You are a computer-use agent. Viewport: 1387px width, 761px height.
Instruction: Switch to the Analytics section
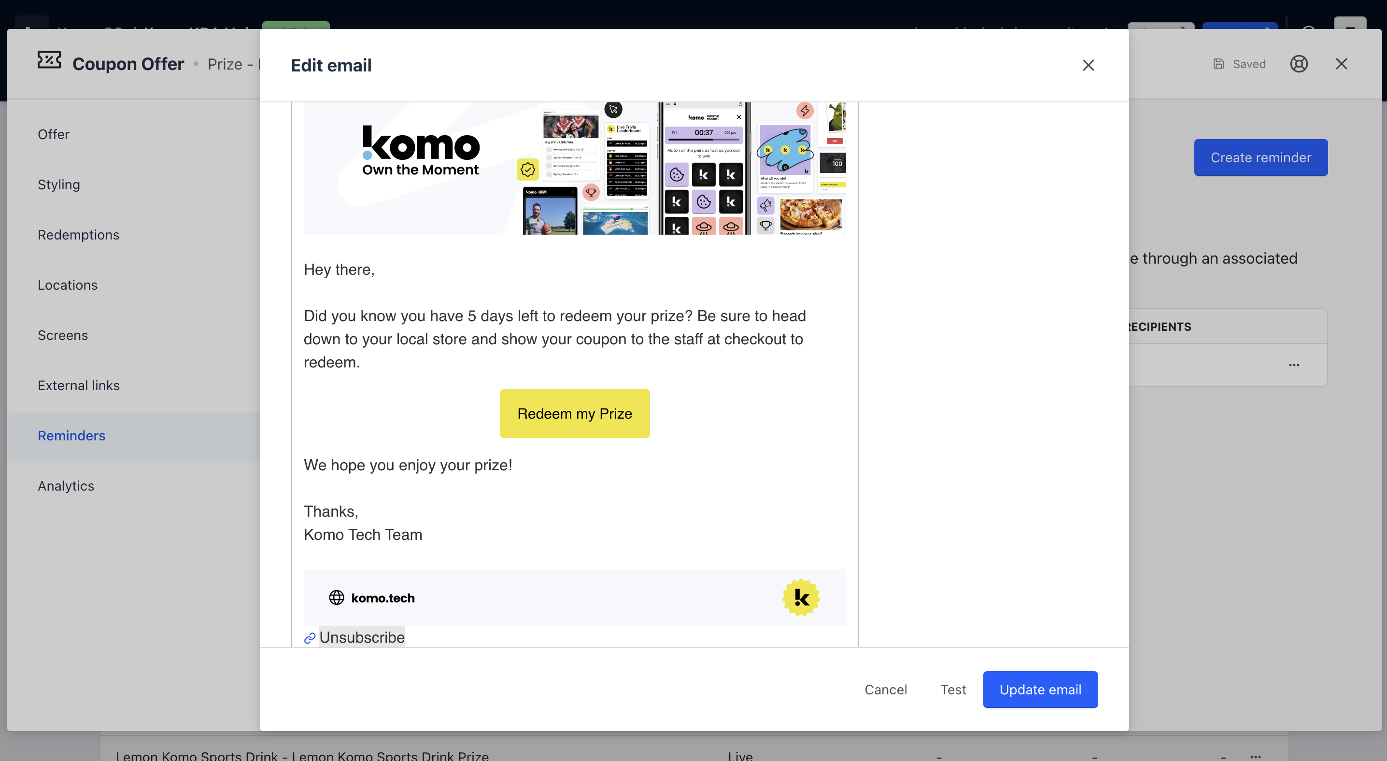pos(66,486)
